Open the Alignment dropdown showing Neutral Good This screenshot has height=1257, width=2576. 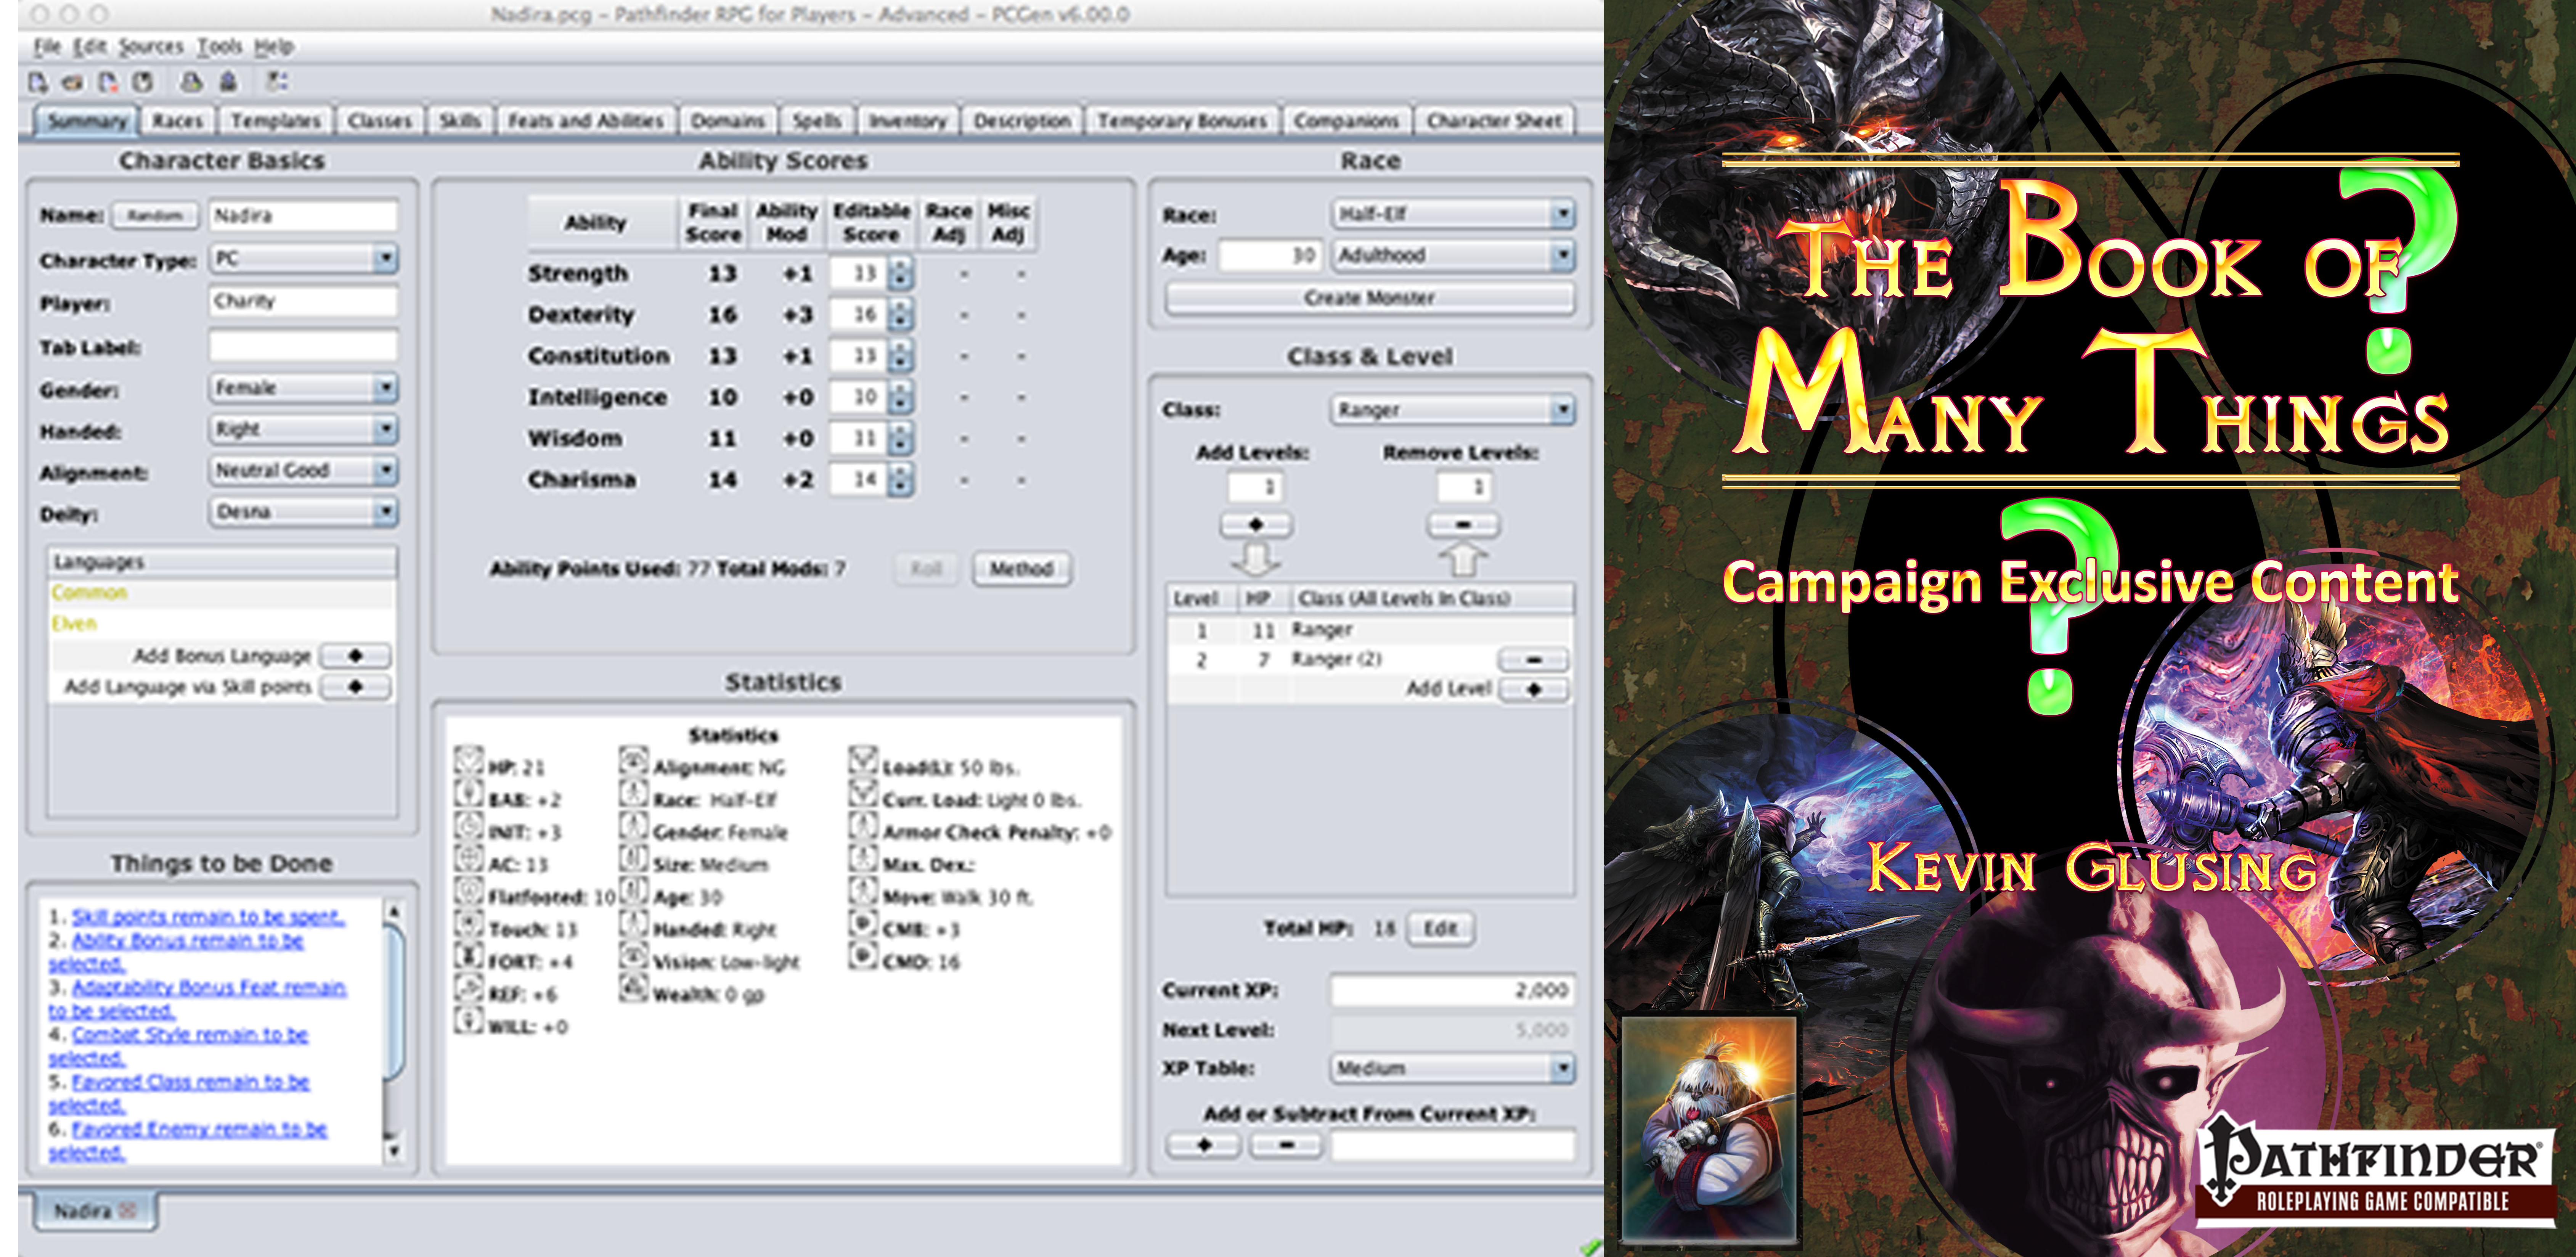pos(304,471)
